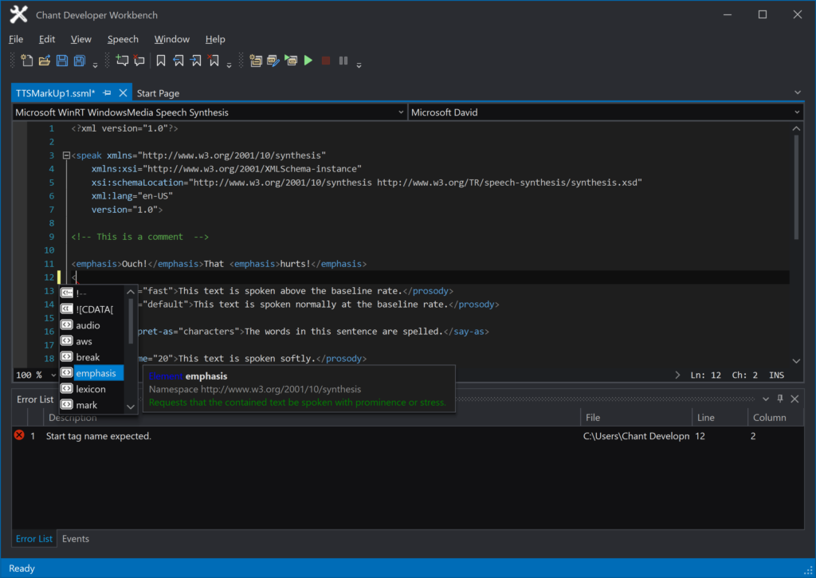Click editor vertical scrollbar down arrow
816x578 pixels.
[796, 360]
